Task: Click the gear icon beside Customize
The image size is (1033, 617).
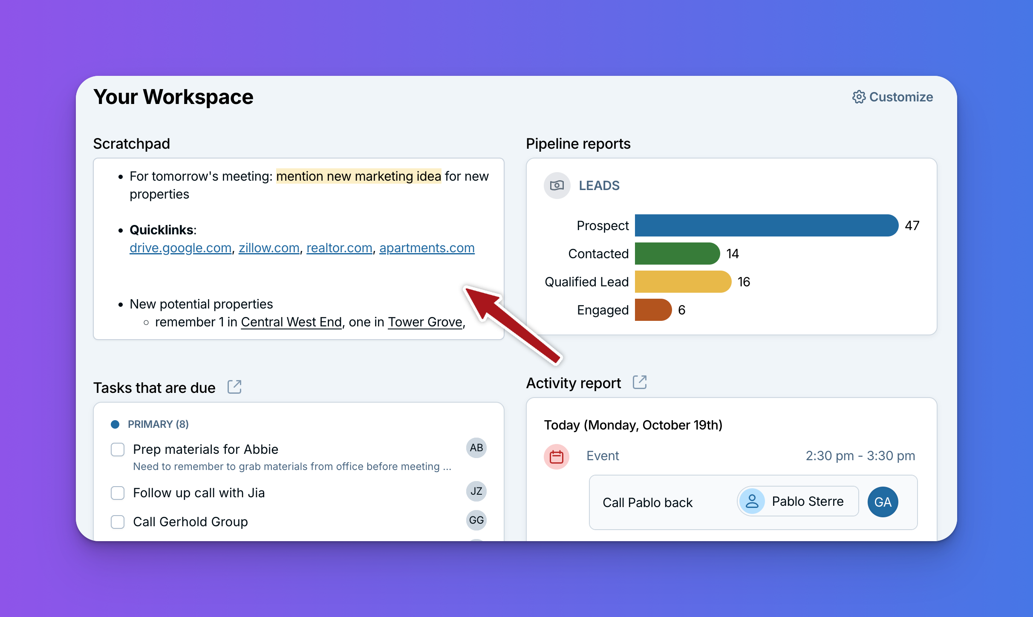Action: (859, 97)
